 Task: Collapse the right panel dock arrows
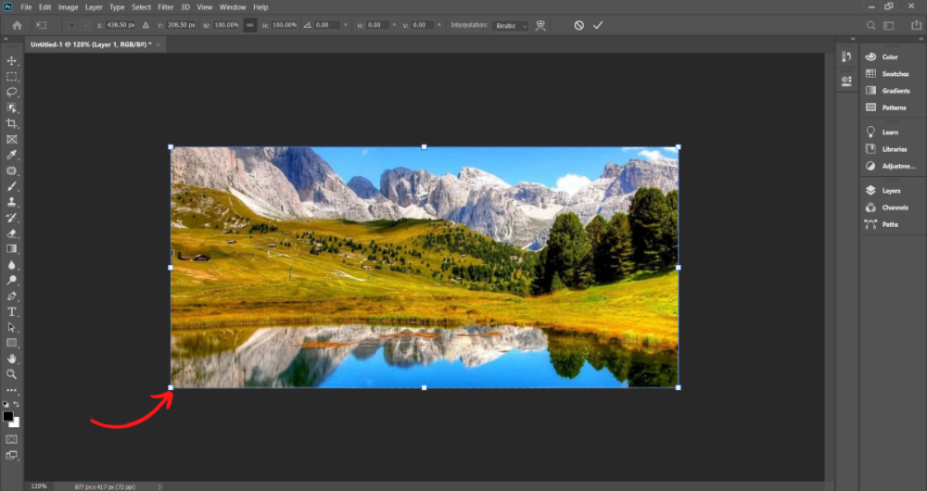tap(920, 39)
